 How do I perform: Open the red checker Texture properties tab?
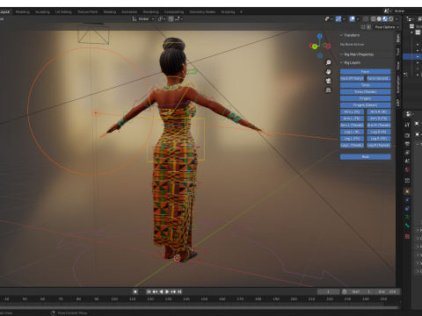(x=407, y=236)
